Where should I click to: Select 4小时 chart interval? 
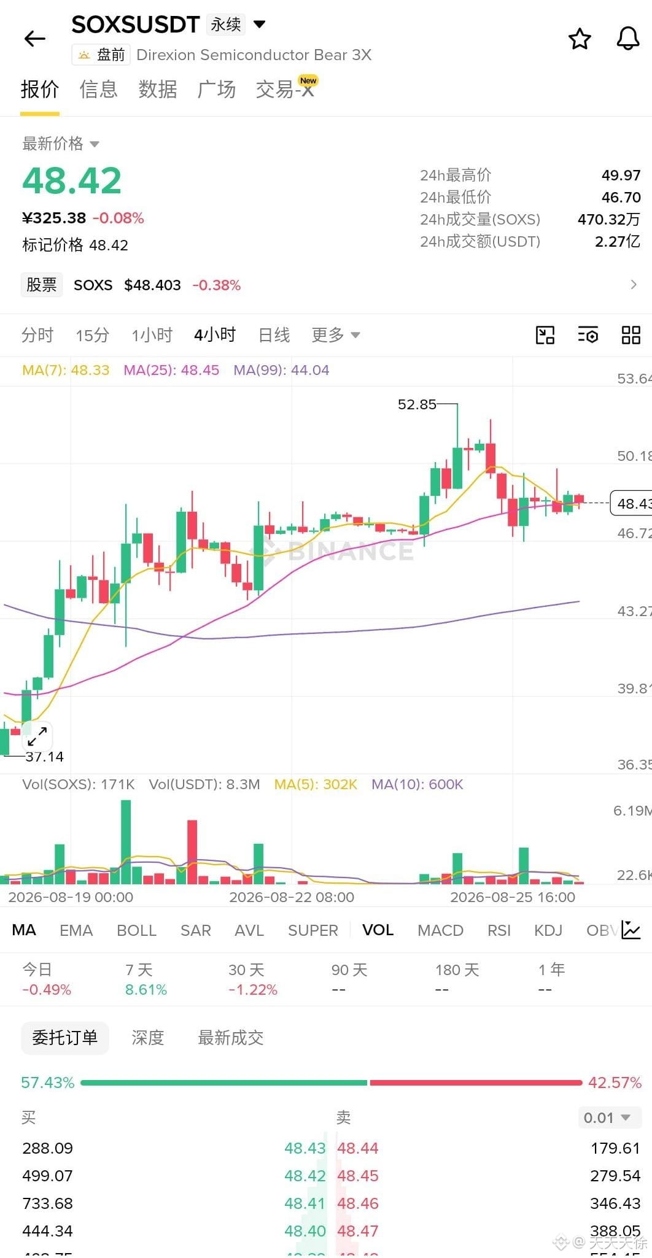click(x=215, y=335)
